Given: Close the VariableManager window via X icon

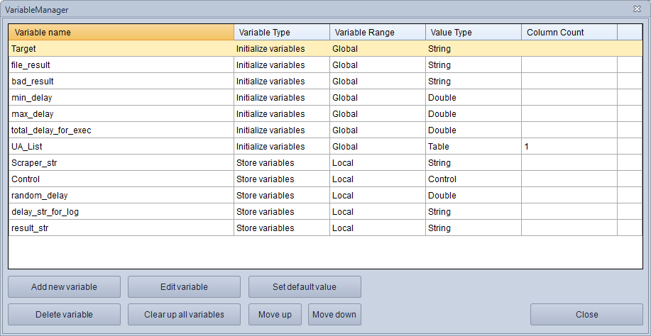Looking at the screenshot, I should point(637,9).
